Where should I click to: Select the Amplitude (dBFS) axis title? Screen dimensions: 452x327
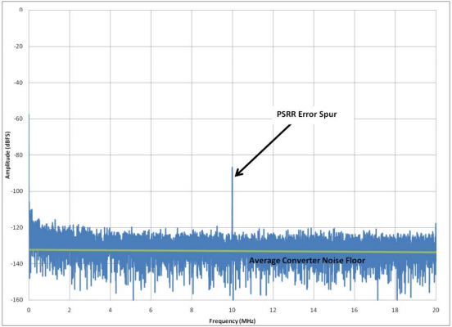[x=7, y=155]
